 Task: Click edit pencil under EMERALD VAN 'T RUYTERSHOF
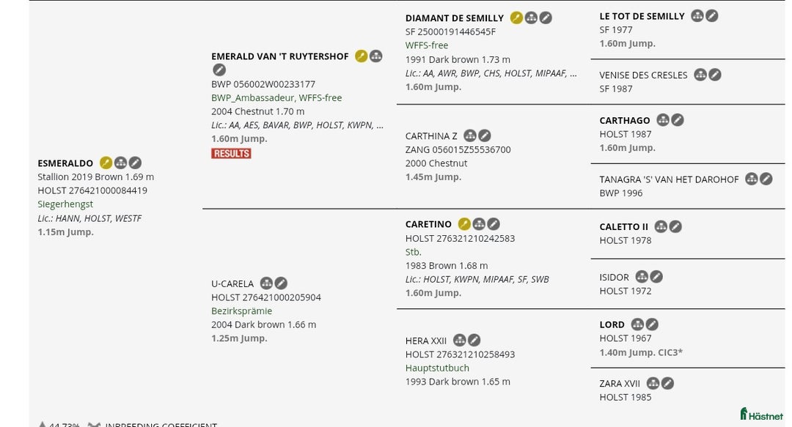[x=219, y=70]
